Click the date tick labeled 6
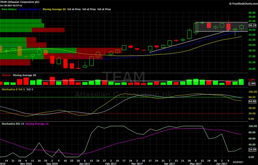The image size is (258, 165). pyautogui.click(x=85, y=161)
